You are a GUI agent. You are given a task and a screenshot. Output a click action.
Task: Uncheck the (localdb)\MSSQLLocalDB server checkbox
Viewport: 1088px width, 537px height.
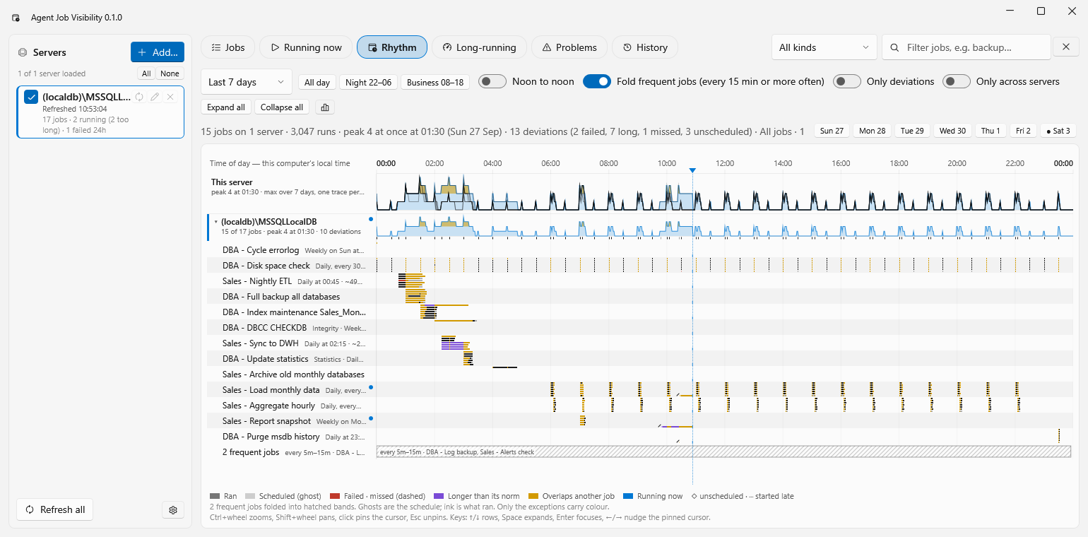tap(30, 97)
